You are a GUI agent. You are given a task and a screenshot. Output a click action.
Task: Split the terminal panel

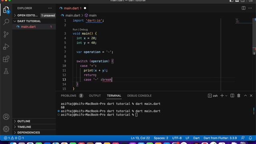coord(232,96)
